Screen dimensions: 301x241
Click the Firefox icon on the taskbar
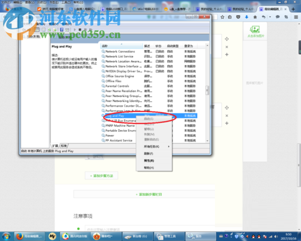click(x=19, y=236)
